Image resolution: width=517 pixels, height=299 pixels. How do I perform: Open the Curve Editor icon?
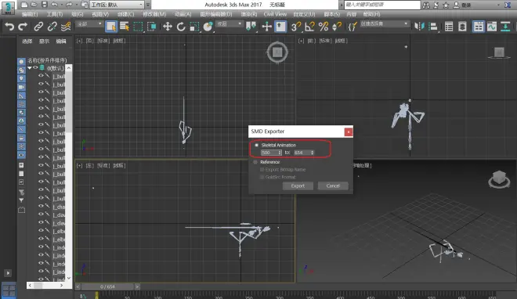click(x=492, y=27)
